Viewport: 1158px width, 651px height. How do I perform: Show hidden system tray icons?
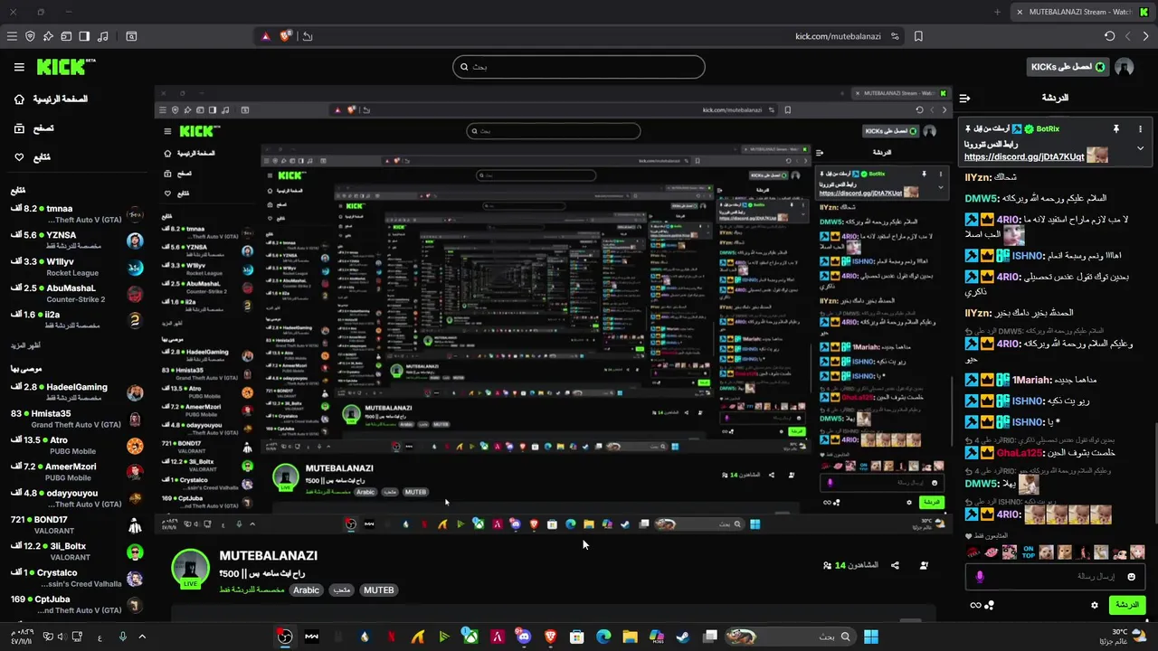[142, 637]
